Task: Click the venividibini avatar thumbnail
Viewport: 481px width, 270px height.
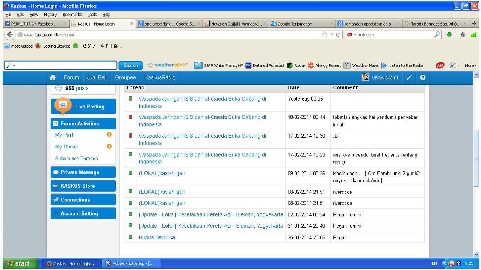Action: pos(365,77)
